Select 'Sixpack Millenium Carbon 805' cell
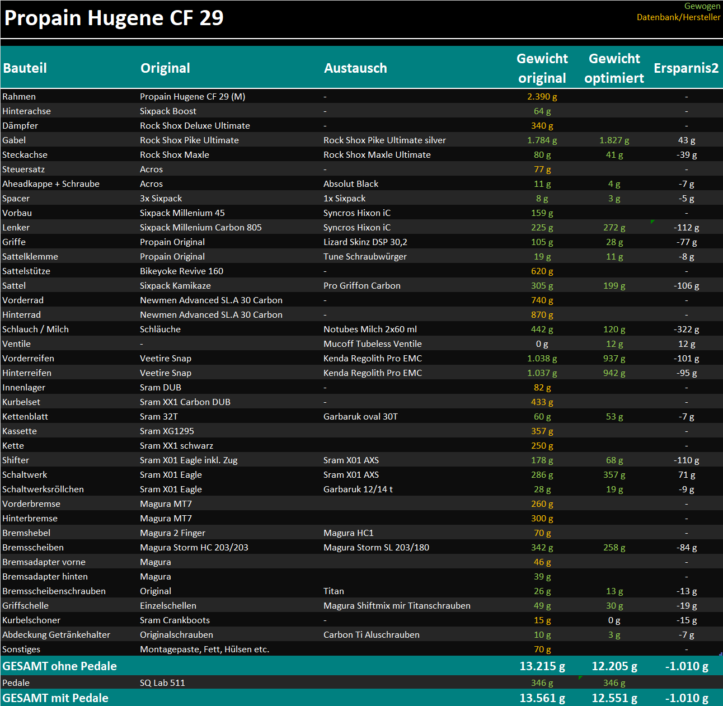The height and width of the screenshot is (706, 723). point(201,228)
